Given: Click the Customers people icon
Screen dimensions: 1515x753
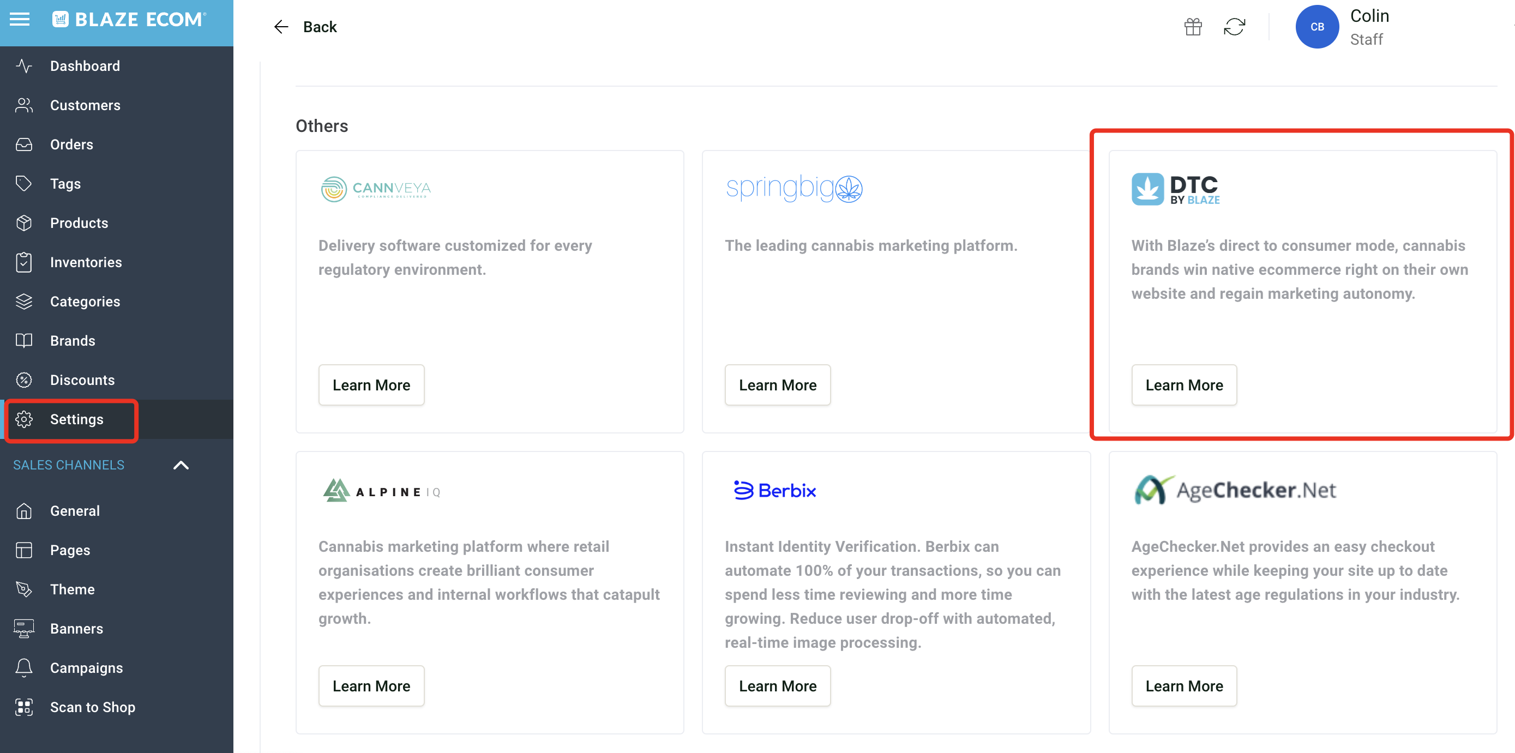Looking at the screenshot, I should point(23,105).
